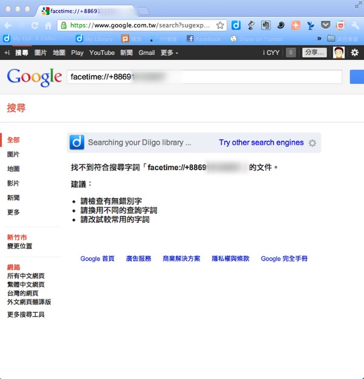Click the desk lamp extension icon

click(x=251, y=25)
